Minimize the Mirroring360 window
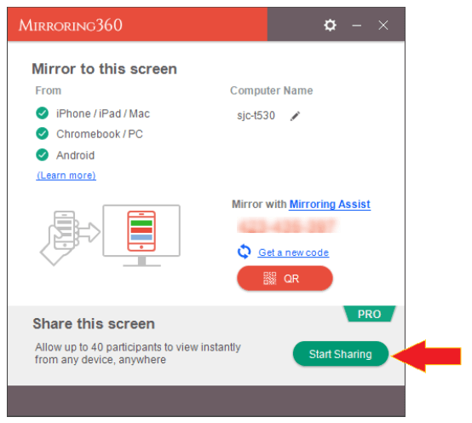472x423 pixels. coord(357,26)
